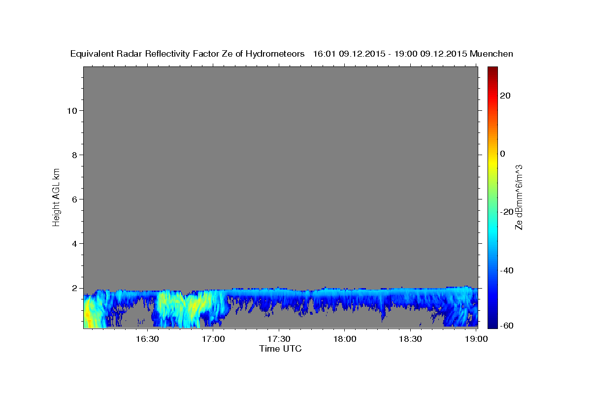The image size is (591, 394).
Task: Click the height label 2
Action: [75, 288]
